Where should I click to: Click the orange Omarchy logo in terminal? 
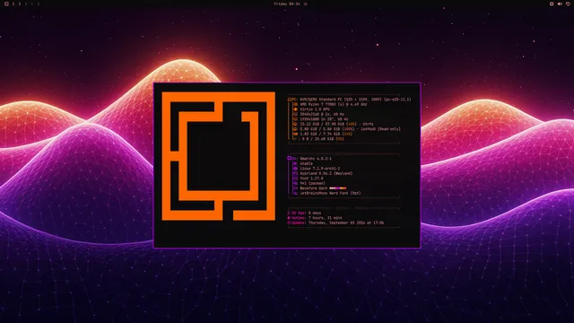(219, 156)
